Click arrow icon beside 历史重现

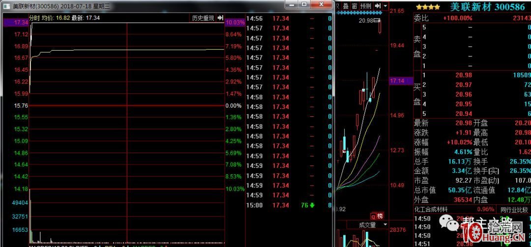pyautogui.click(x=220, y=18)
